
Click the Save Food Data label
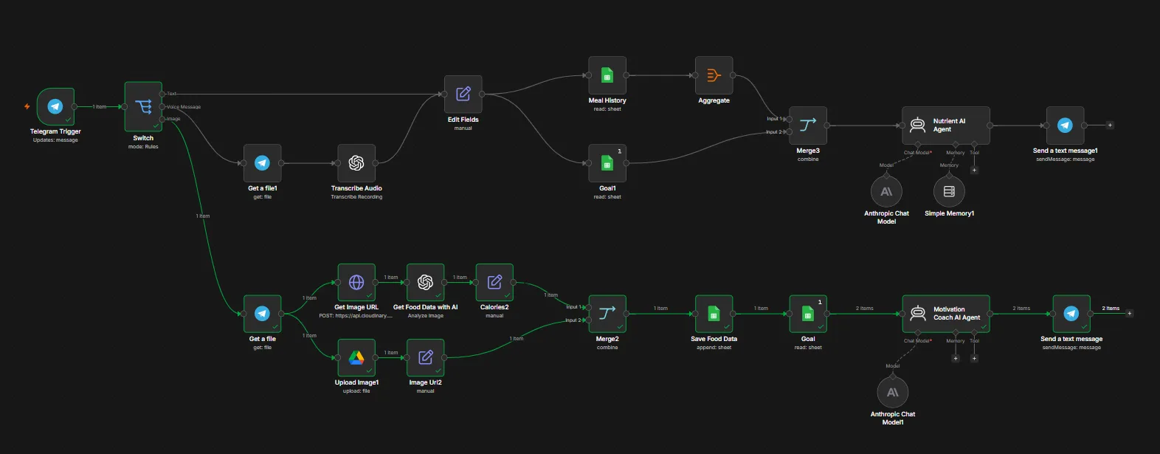coord(714,339)
